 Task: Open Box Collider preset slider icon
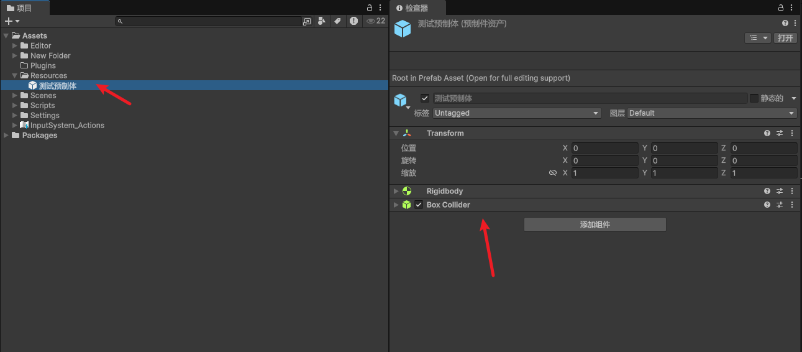(x=780, y=205)
